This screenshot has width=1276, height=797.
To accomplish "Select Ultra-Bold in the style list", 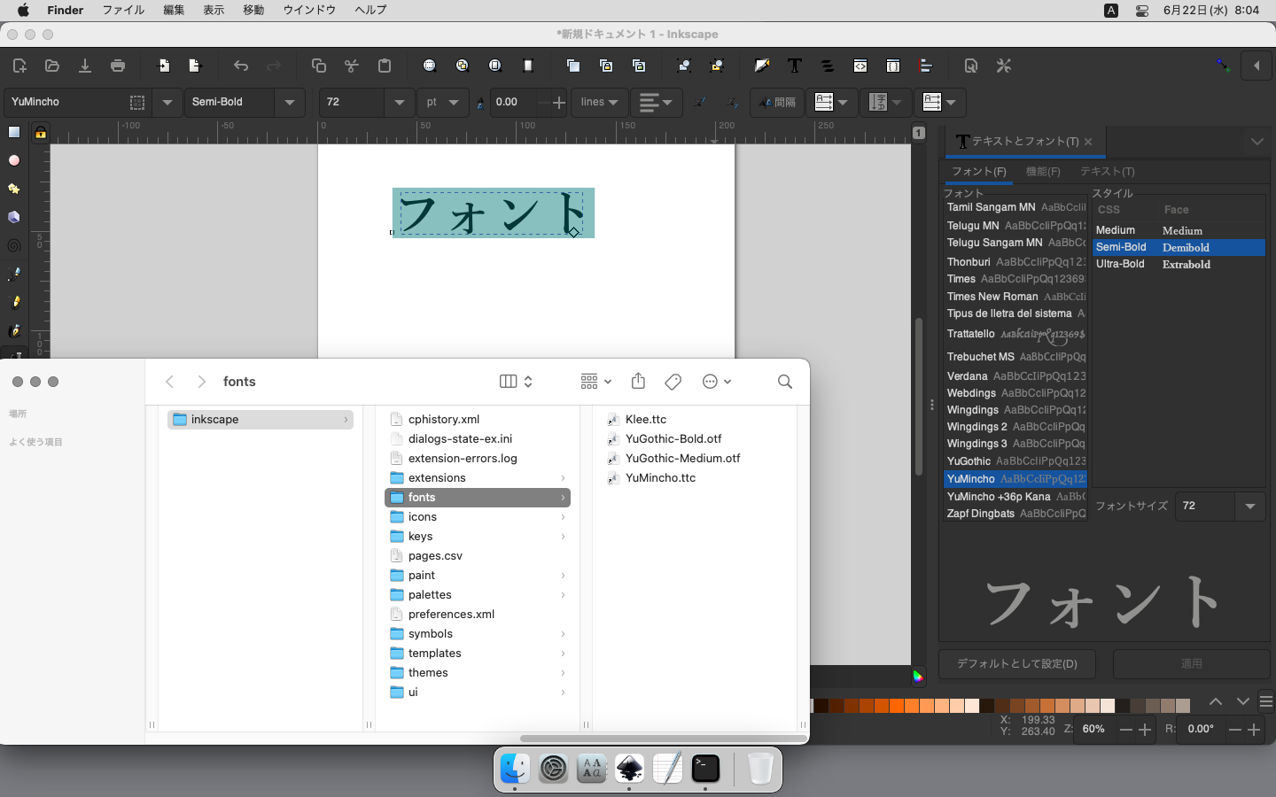I will tap(1120, 264).
